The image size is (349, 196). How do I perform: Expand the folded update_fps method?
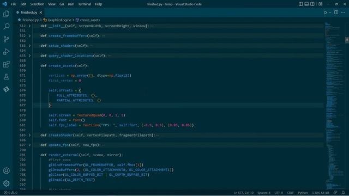point(29,145)
